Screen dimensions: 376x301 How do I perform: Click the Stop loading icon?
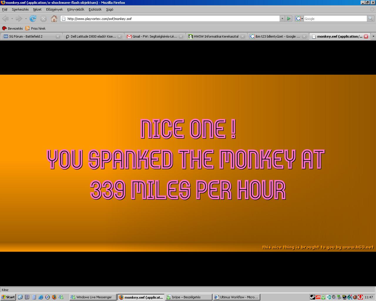point(43,19)
